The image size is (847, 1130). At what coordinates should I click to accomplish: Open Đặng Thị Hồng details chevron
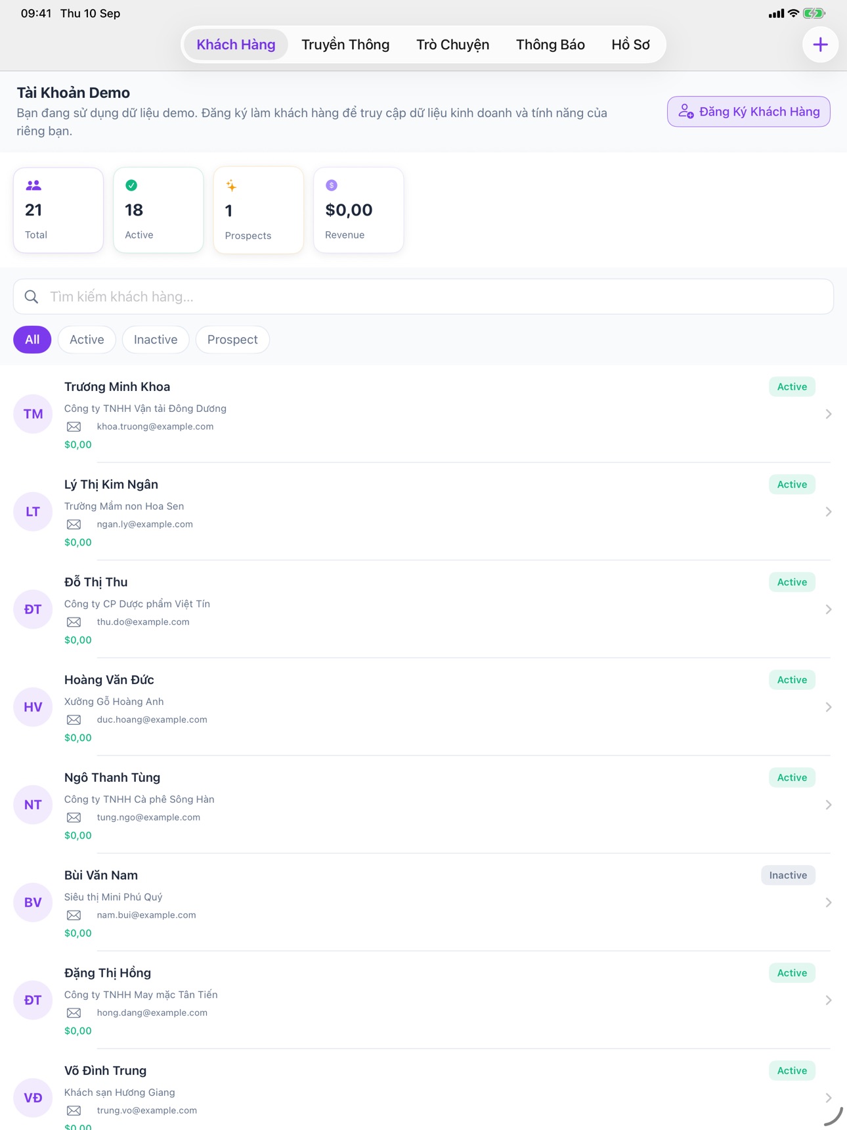click(x=829, y=1001)
